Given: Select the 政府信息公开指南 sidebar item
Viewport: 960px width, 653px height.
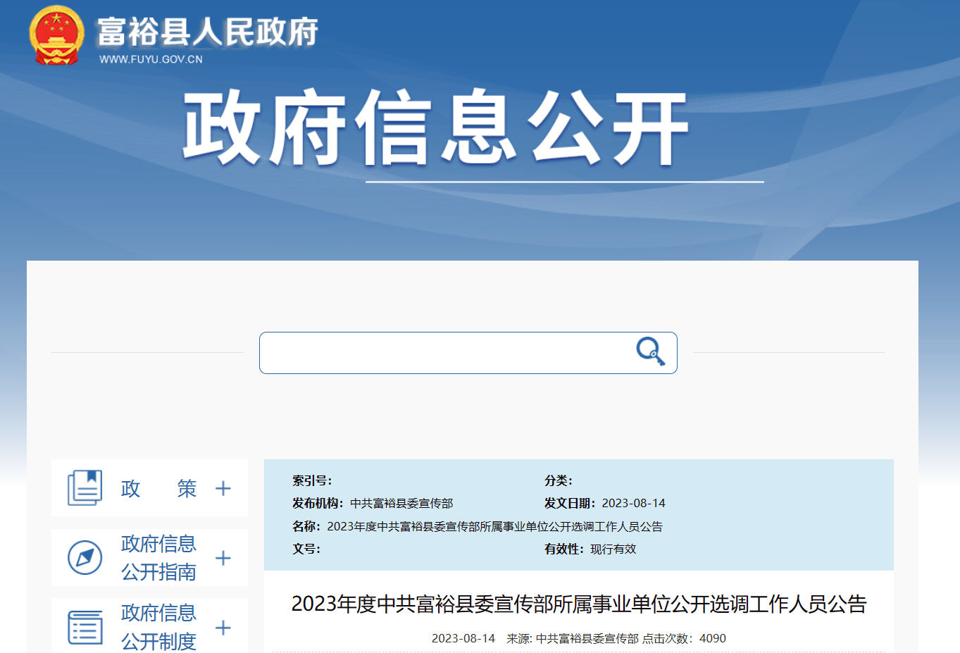Looking at the screenshot, I should (x=158, y=558).
